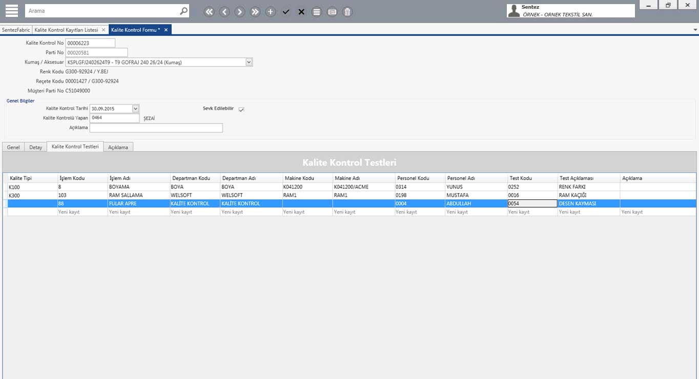Select the K100 cell
This screenshot has height=379, width=699.
[x=32, y=187]
